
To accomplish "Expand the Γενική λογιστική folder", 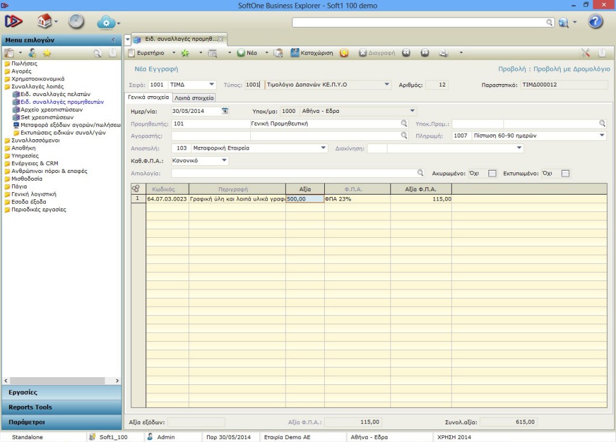I will coord(34,194).
